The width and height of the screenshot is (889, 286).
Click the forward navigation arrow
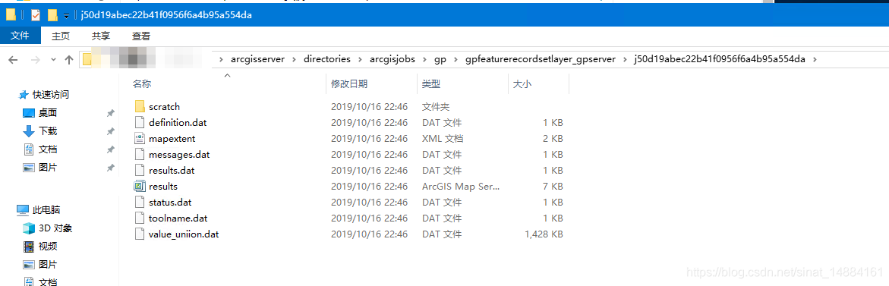click(35, 59)
